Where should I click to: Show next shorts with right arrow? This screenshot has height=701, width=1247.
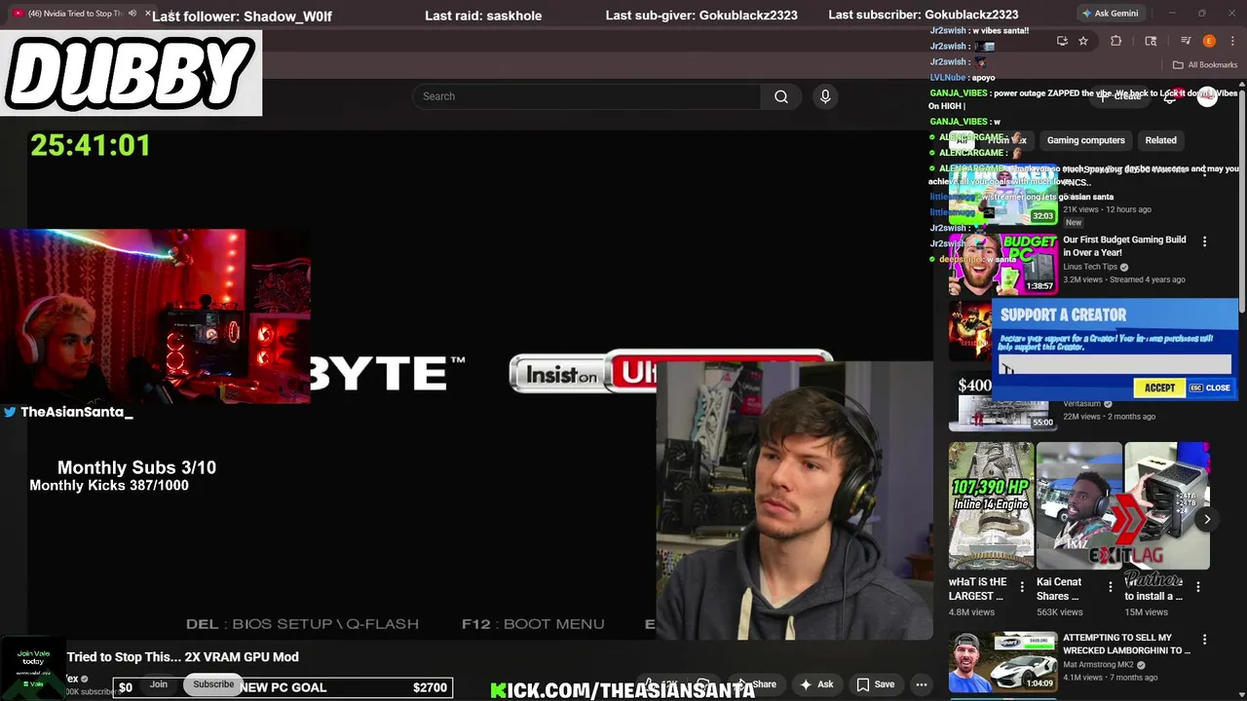[1207, 519]
